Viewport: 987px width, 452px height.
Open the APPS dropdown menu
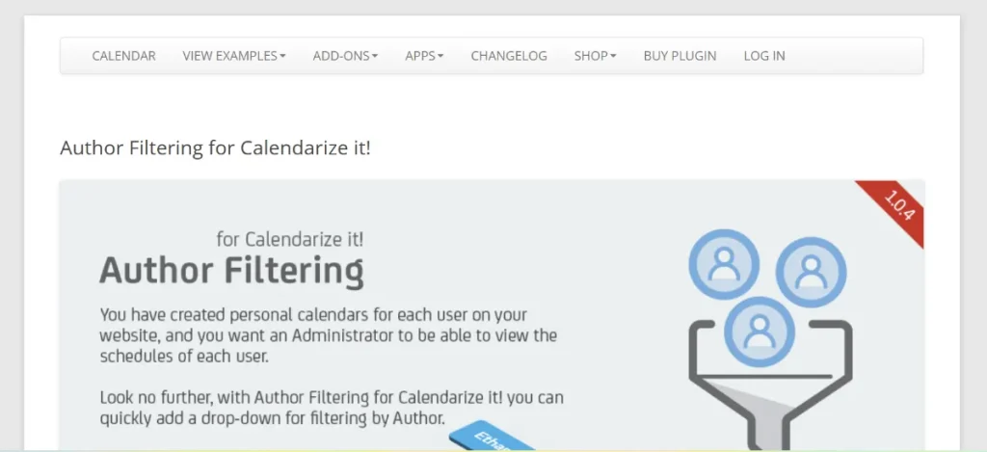pyautogui.click(x=424, y=56)
